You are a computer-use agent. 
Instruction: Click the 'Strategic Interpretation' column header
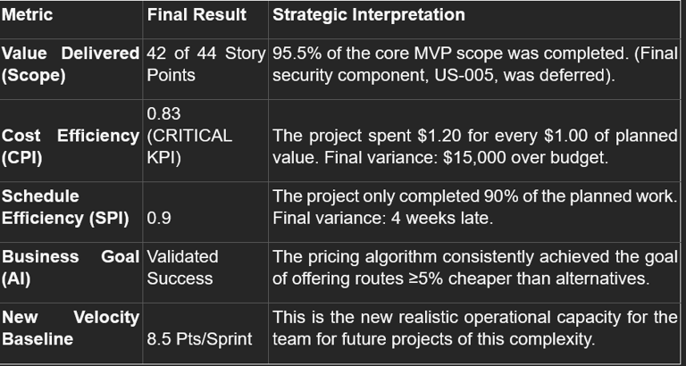point(368,15)
